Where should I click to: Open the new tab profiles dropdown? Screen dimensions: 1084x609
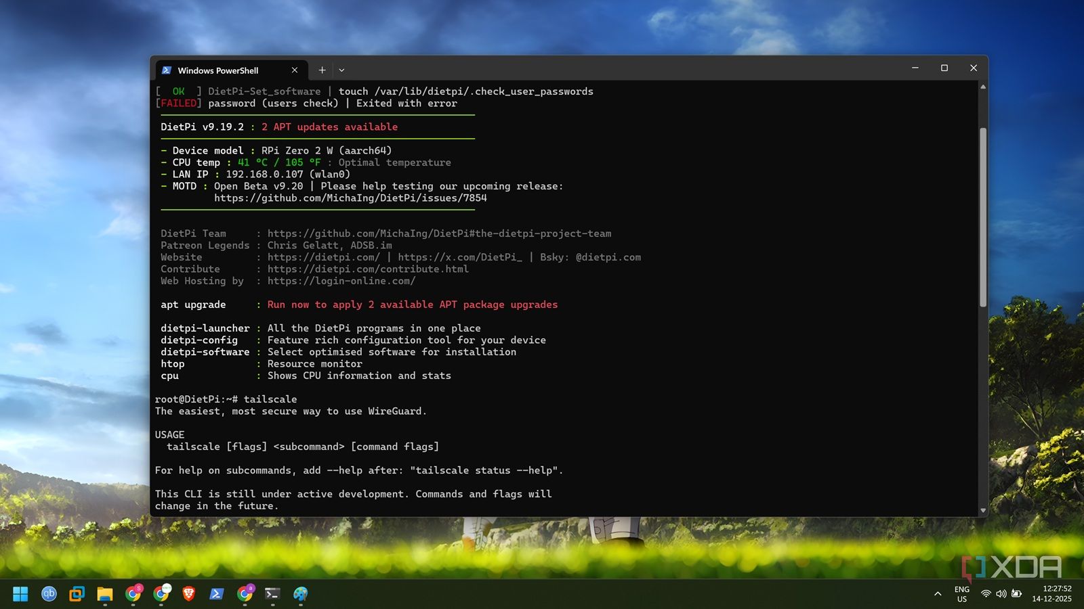pos(341,70)
